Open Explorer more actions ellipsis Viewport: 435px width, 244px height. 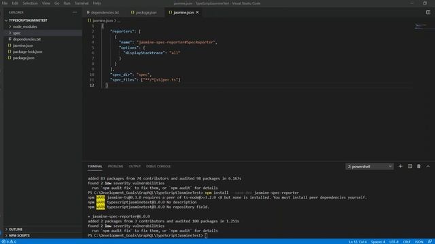(75, 12)
